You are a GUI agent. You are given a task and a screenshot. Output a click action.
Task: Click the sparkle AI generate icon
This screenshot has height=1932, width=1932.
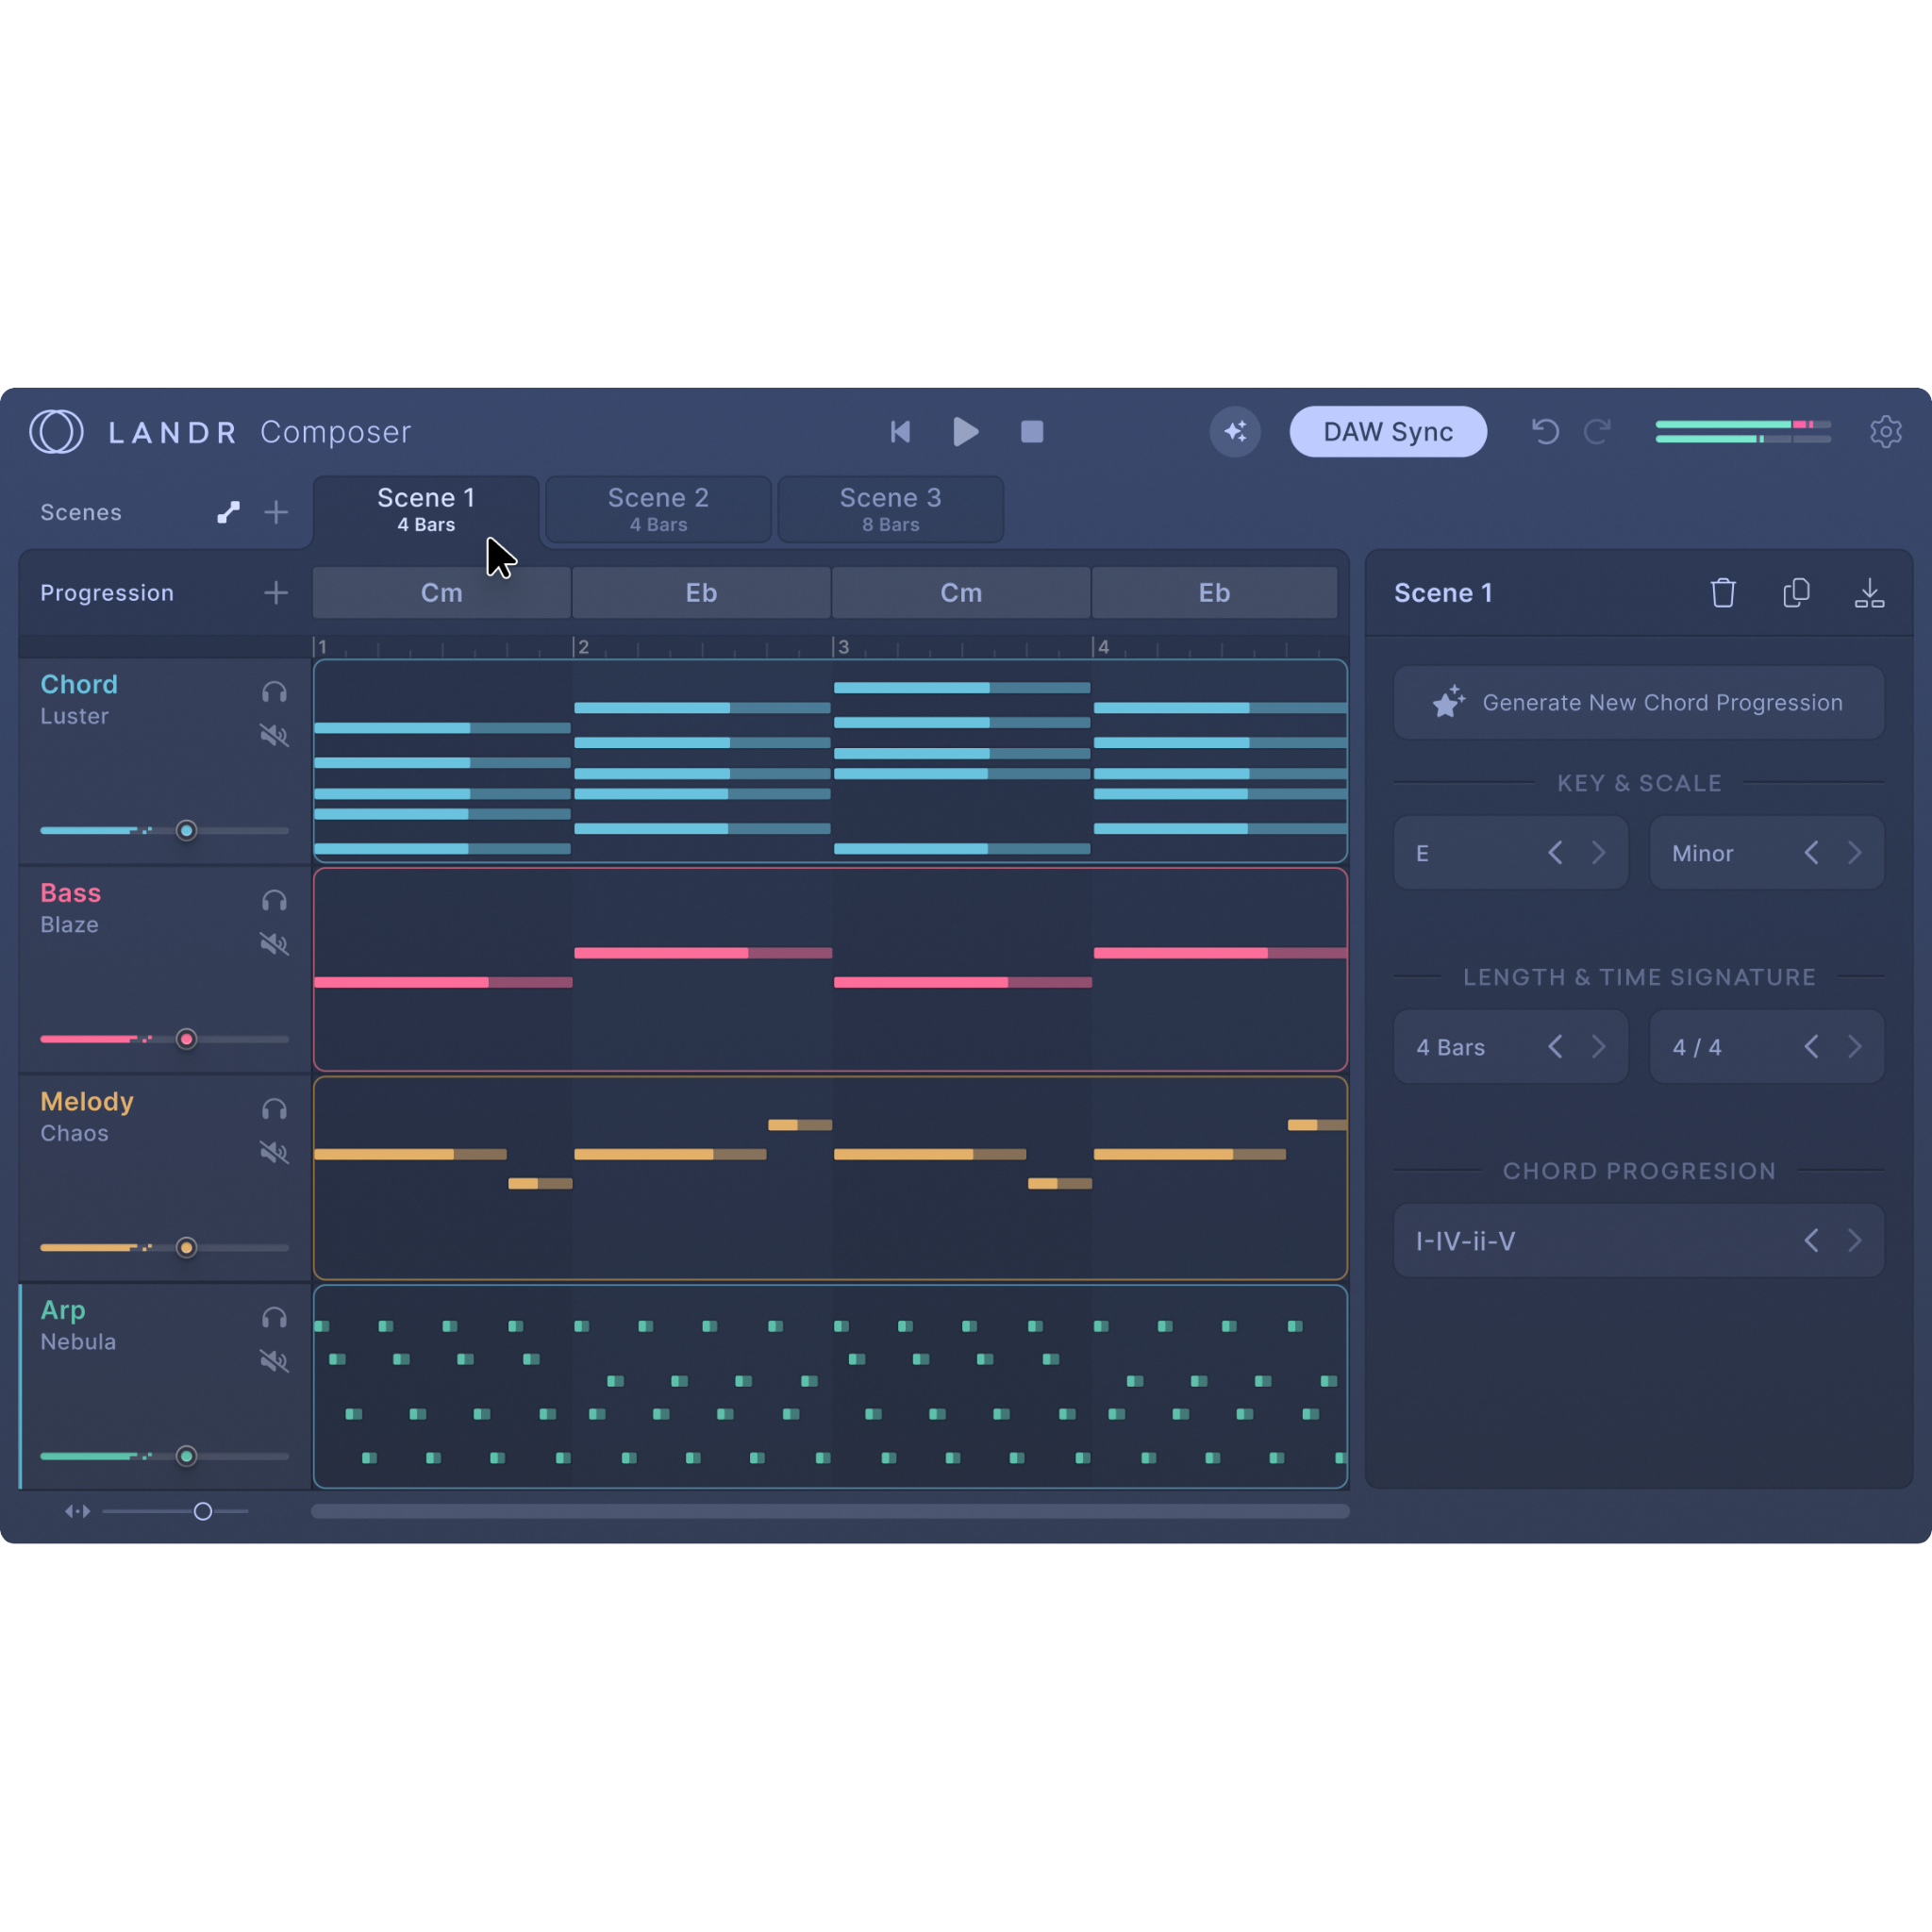(x=1235, y=431)
